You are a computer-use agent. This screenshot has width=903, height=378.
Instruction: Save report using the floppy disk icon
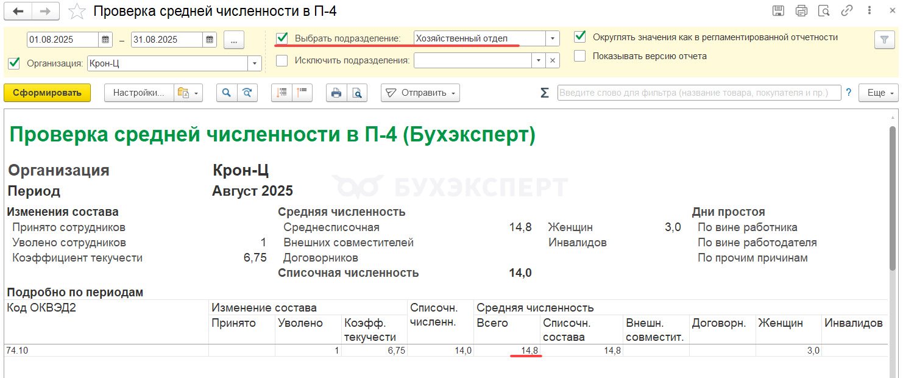click(778, 10)
